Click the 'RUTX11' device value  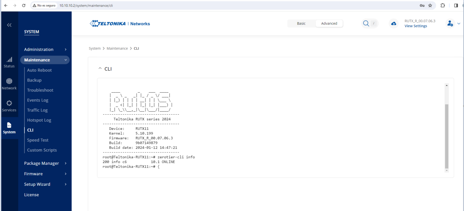point(142,129)
